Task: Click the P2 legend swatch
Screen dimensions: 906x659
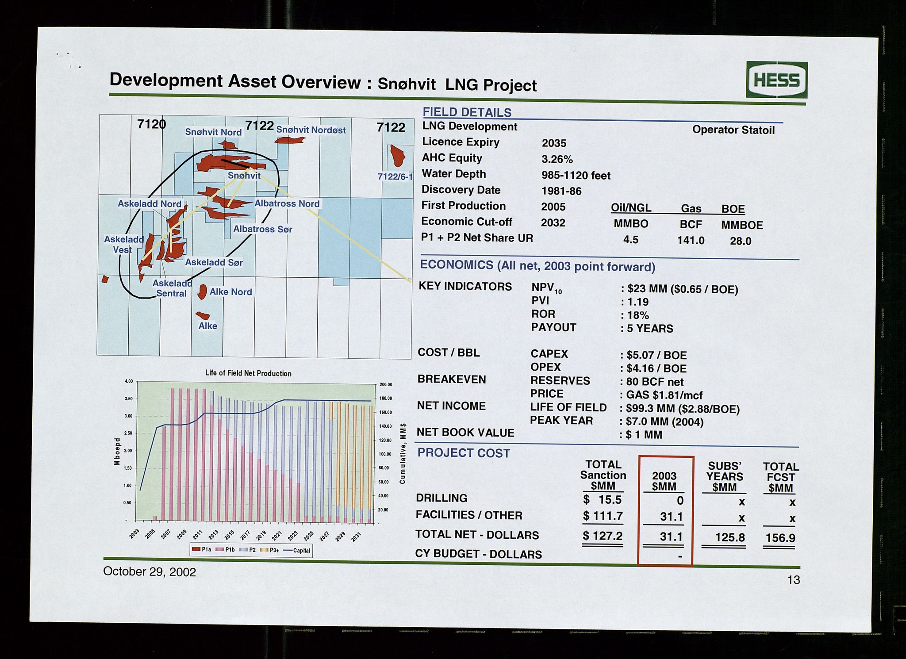Action: point(242,550)
